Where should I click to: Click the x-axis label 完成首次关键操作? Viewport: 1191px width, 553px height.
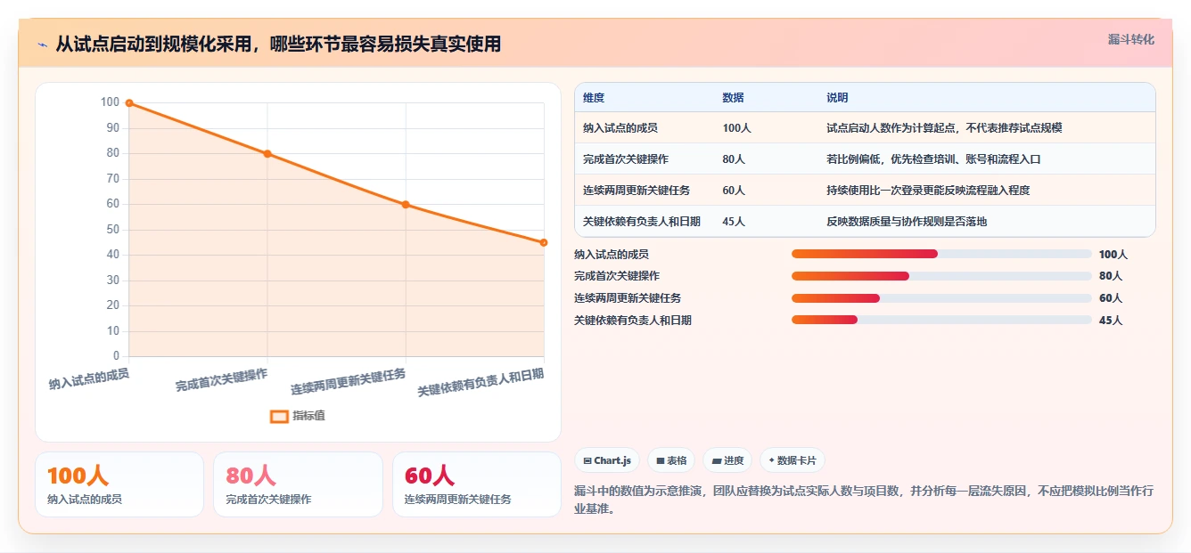[x=221, y=380]
